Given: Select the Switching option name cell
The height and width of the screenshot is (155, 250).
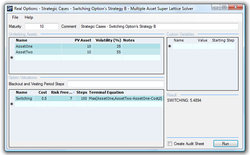Looking at the screenshot, I should [24, 98].
